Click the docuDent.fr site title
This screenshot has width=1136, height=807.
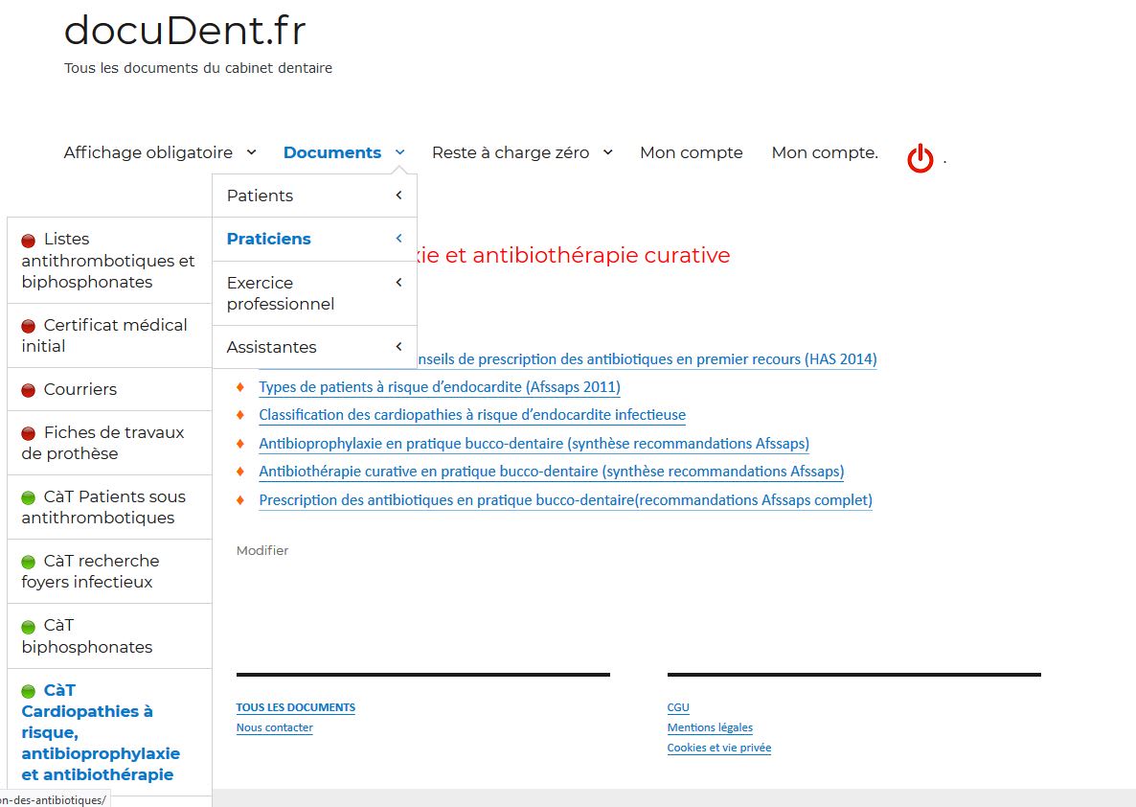pos(185,31)
